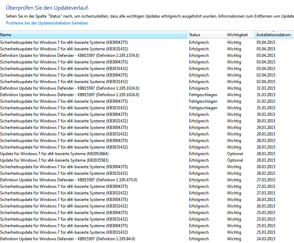Screen dimensions: 294x243
Task: Click "Wichtig" in the Definition 1.195.475.0 row
Action: 234,180
